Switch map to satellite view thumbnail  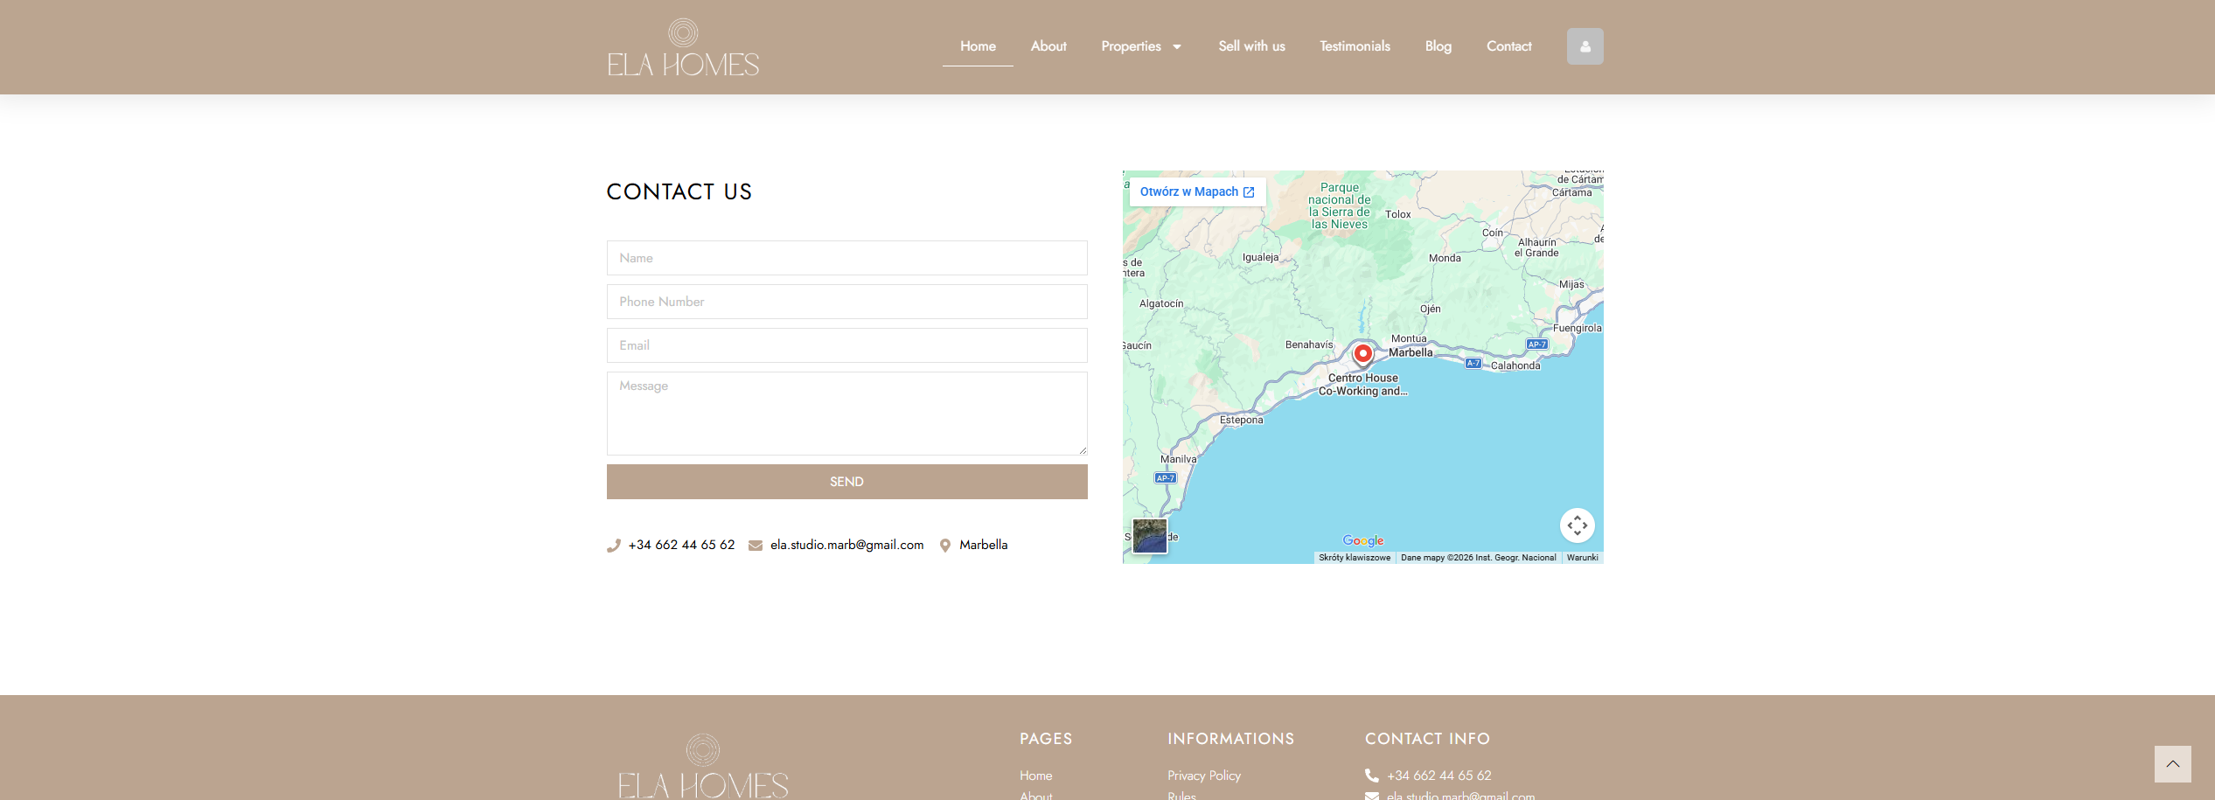click(1149, 536)
